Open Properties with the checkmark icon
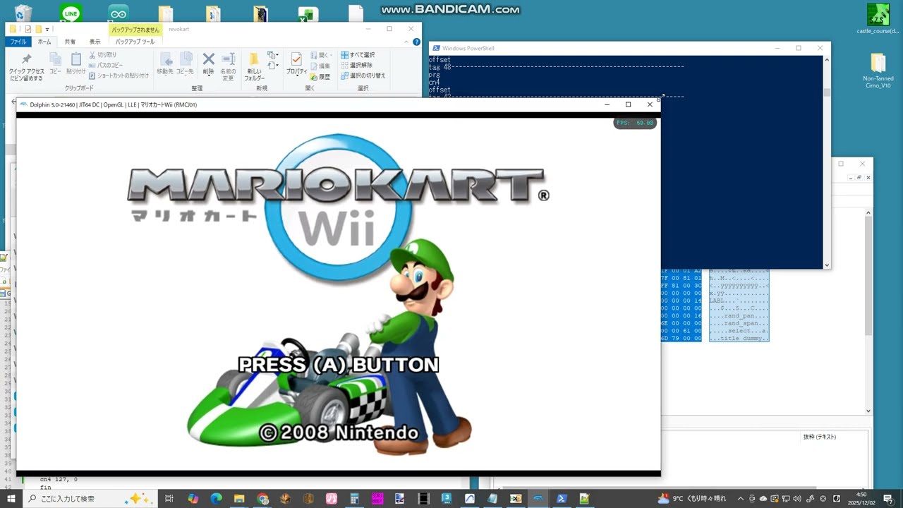Viewport: 903px width, 508px height. (x=296, y=59)
